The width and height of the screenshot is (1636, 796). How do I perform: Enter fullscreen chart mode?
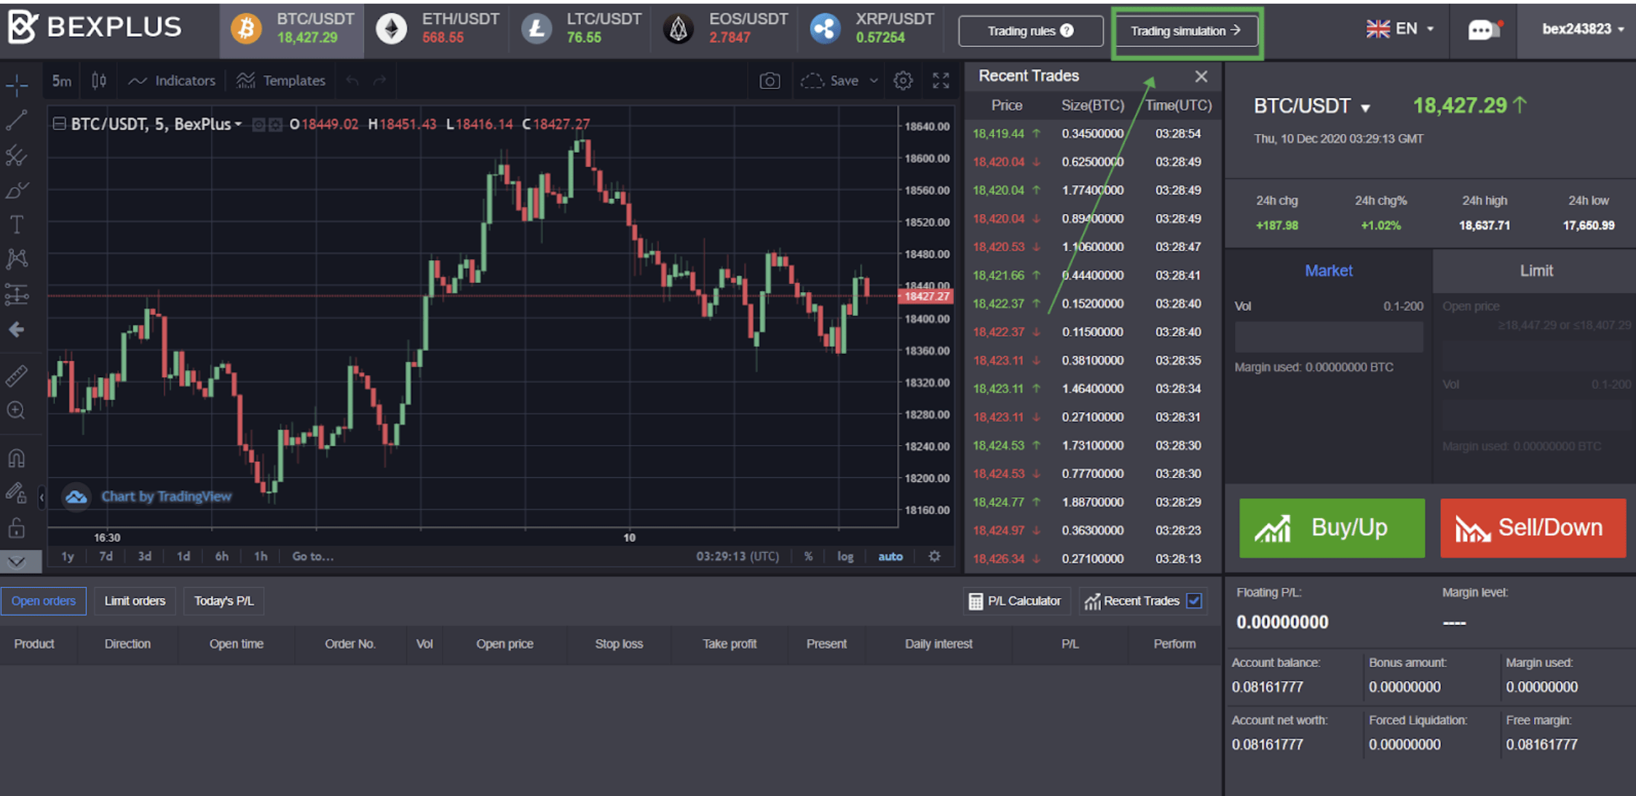(941, 80)
